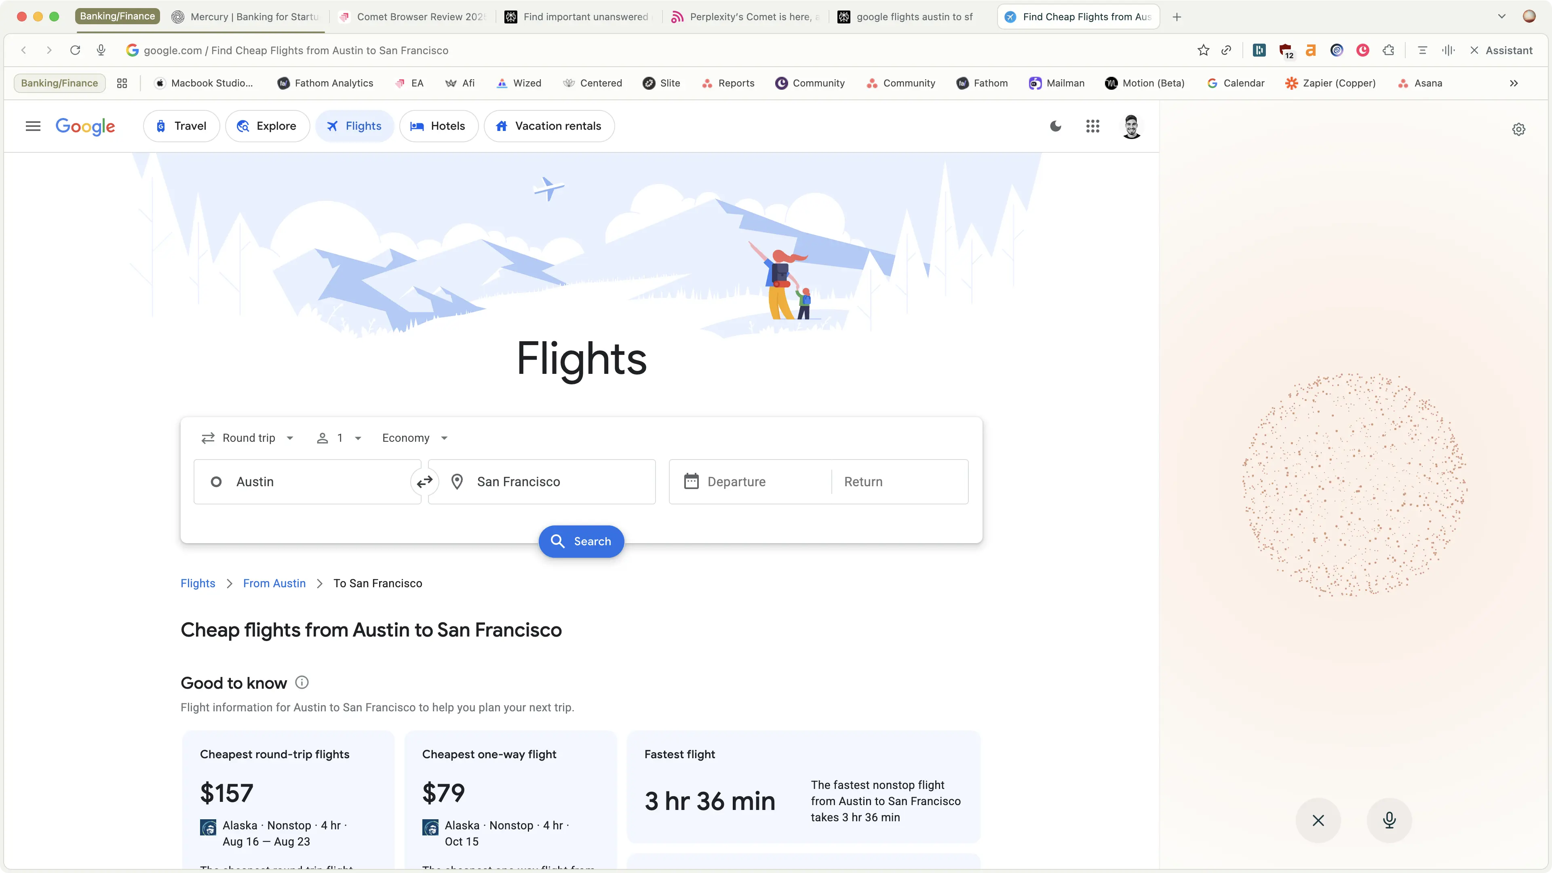Switch to the Hotels tab
This screenshot has height=873, width=1552.
(x=439, y=126)
